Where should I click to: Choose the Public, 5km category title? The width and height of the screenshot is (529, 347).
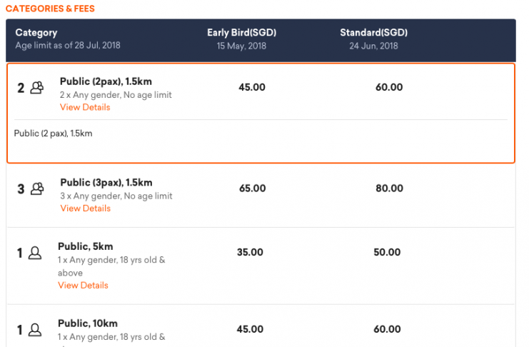tap(86, 246)
